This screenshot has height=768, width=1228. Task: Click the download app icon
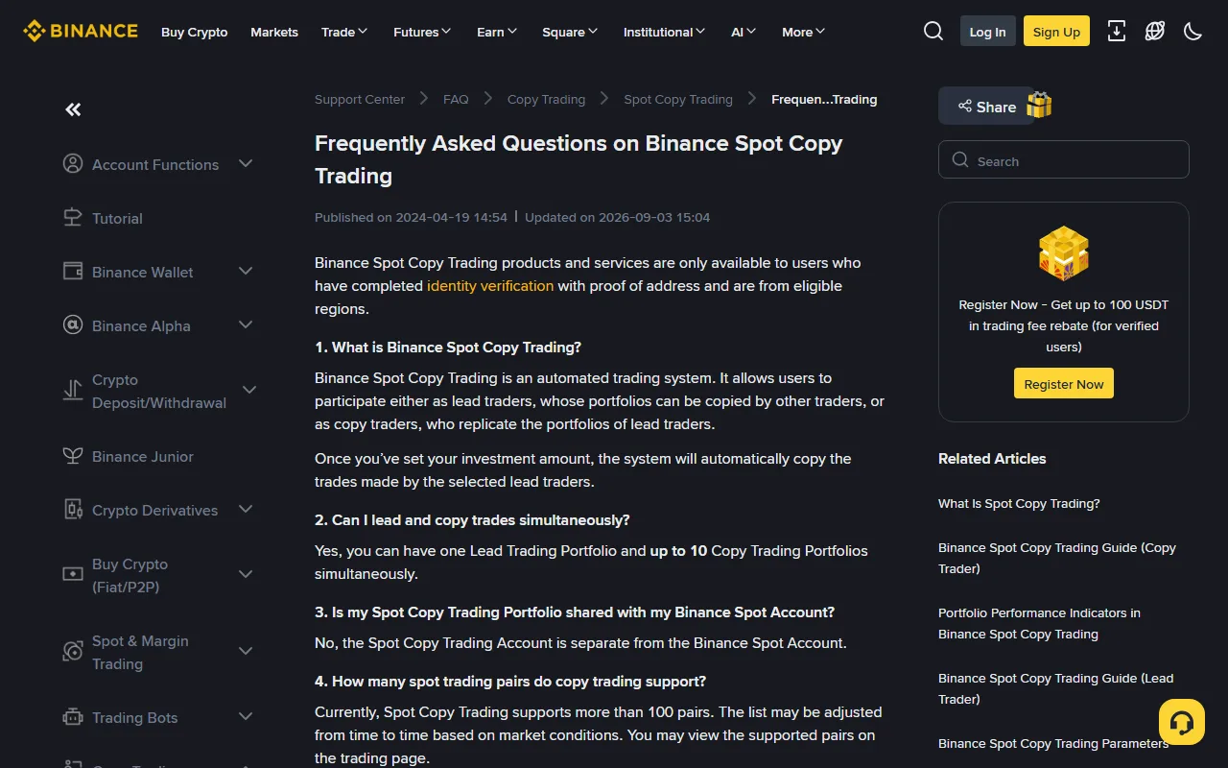tap(1117, 31)
